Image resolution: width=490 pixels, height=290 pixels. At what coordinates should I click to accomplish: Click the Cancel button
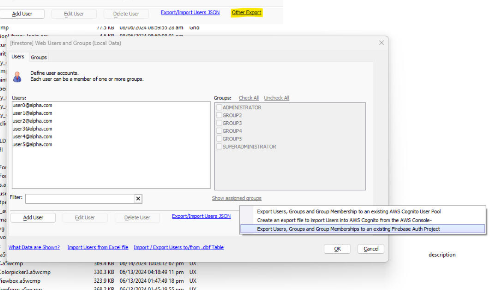(x=371, y=249)
